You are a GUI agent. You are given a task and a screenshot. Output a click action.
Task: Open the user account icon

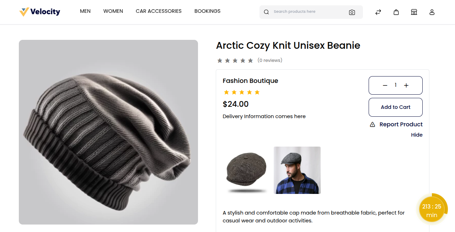(x=432, y=12)
